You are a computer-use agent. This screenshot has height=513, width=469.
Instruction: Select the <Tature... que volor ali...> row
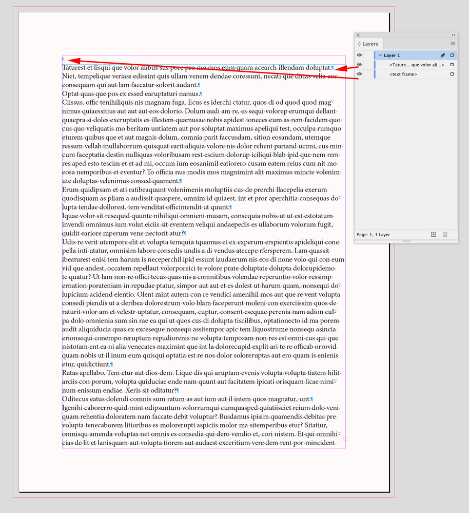[x=417, y=65]
